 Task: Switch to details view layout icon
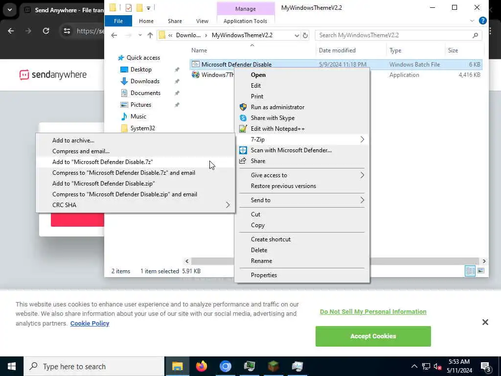[x=470, y=271]
